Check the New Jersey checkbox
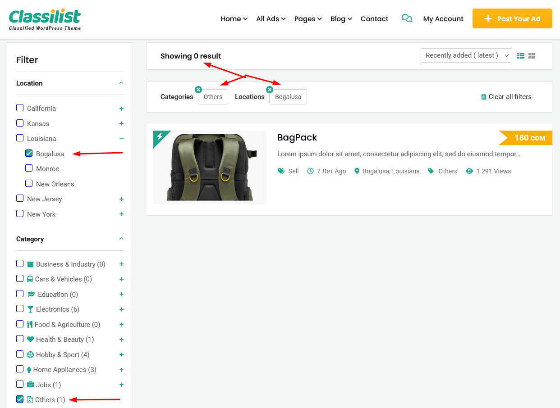Viewport: 560px width, 408px height. (x=20, y=198)
